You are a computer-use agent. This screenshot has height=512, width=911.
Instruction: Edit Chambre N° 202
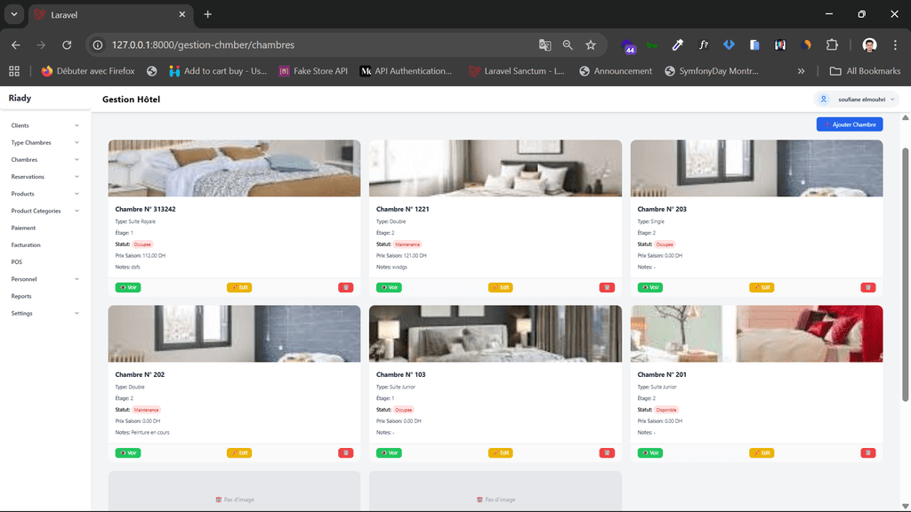coord(239,452)
